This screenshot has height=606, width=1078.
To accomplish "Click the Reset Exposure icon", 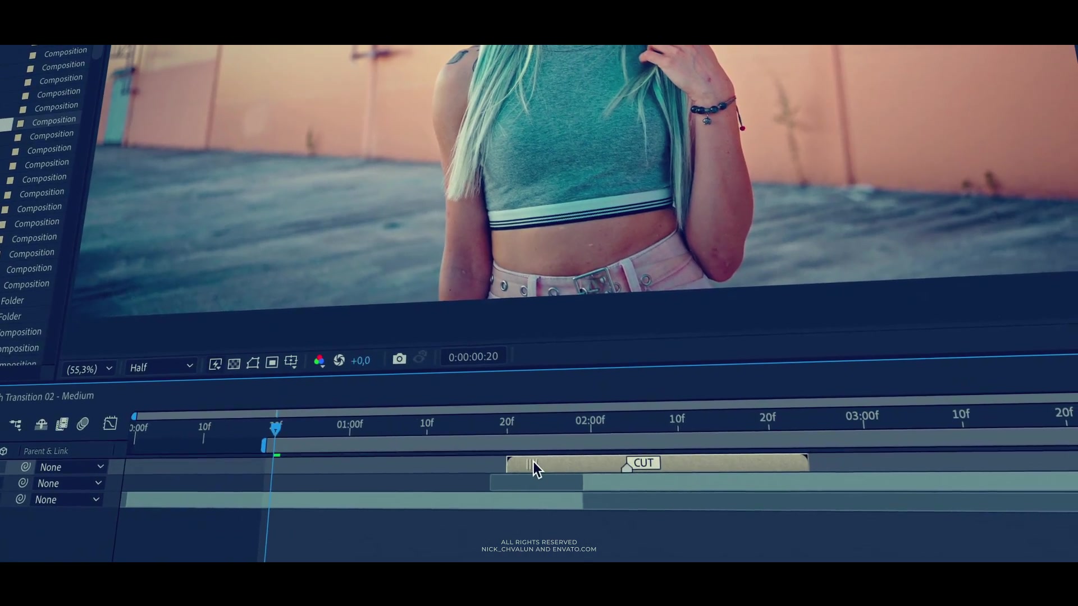I will [x=339, y=360].
